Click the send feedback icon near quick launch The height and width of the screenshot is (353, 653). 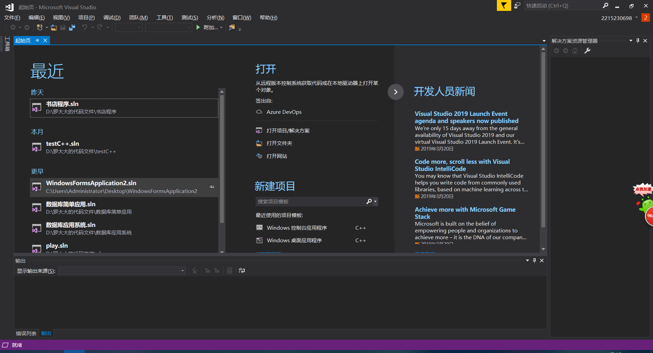pos(517,5)
